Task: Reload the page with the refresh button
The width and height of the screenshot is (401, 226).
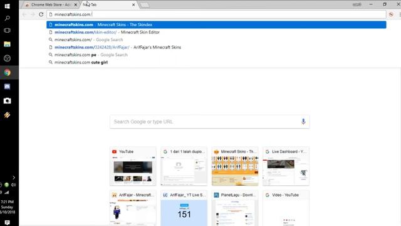Action: (41, 14)
